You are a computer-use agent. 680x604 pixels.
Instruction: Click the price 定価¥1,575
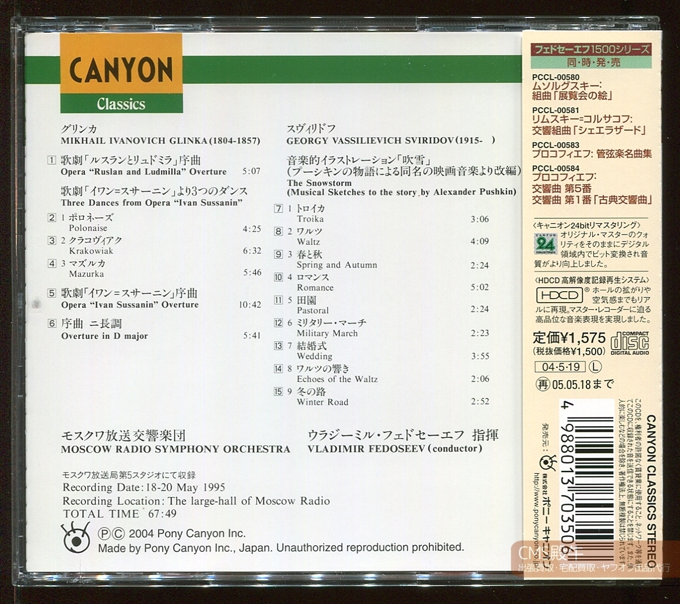tap(569, 338)
